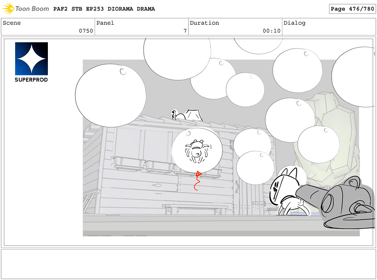Select the Panel header label

tap(105, 23)
